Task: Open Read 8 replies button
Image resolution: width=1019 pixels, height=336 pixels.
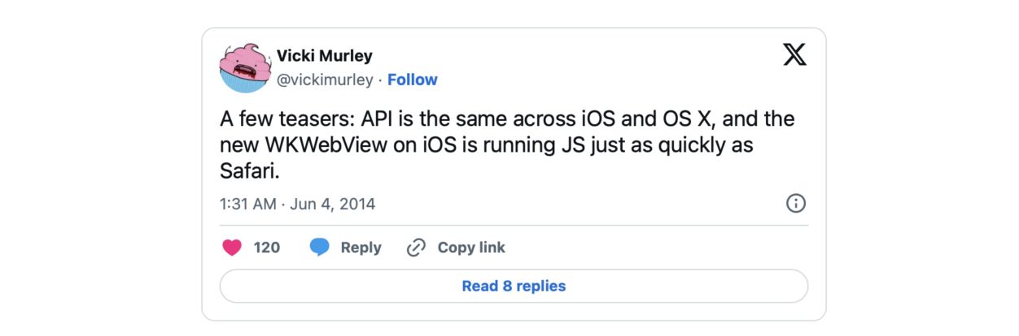Action: 514,286
